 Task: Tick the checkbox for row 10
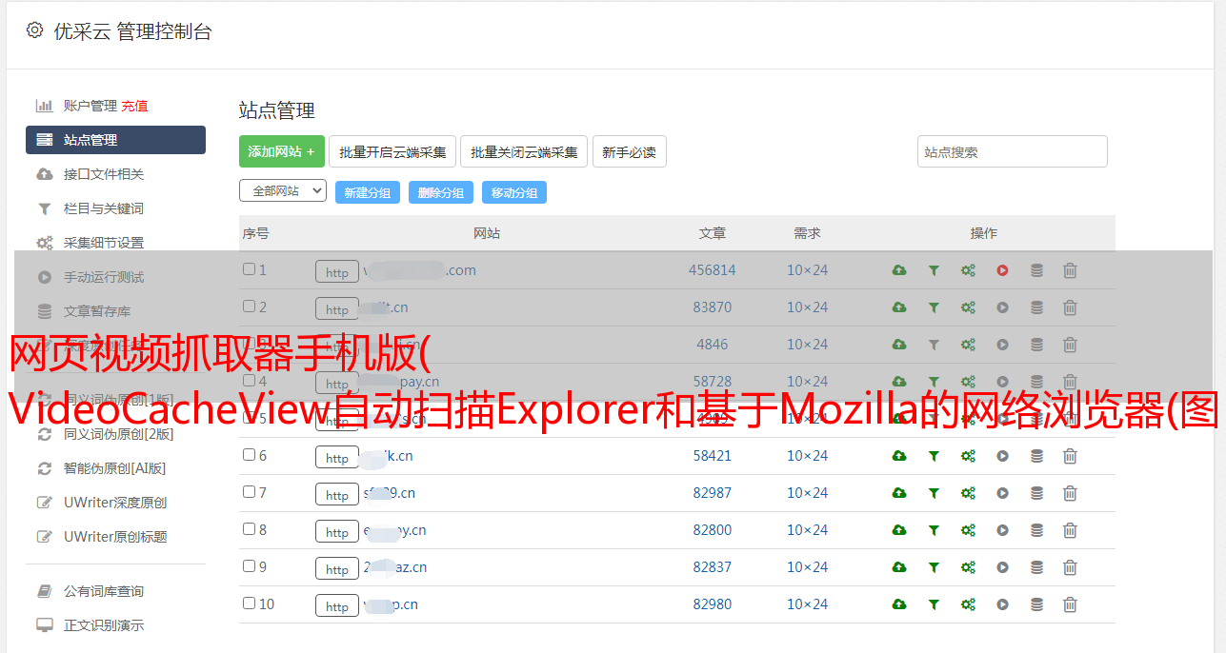click(249, 604)
